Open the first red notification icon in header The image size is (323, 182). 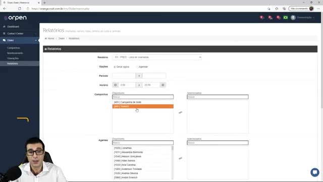click(x=262, y=18)
